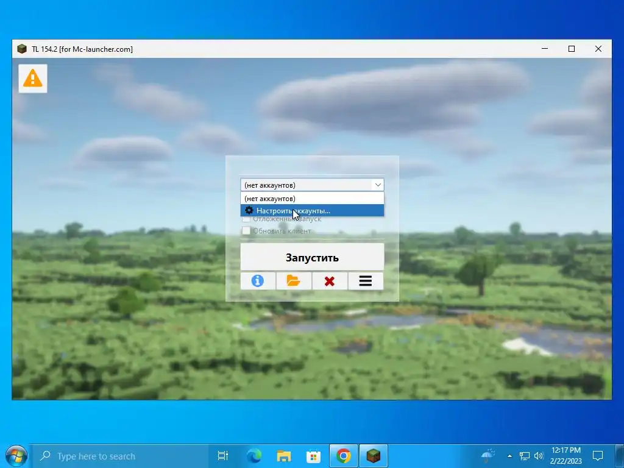The image size is (624, 468).
Task: Open the weather umbrella tray icon
Action: pos(488,455)
